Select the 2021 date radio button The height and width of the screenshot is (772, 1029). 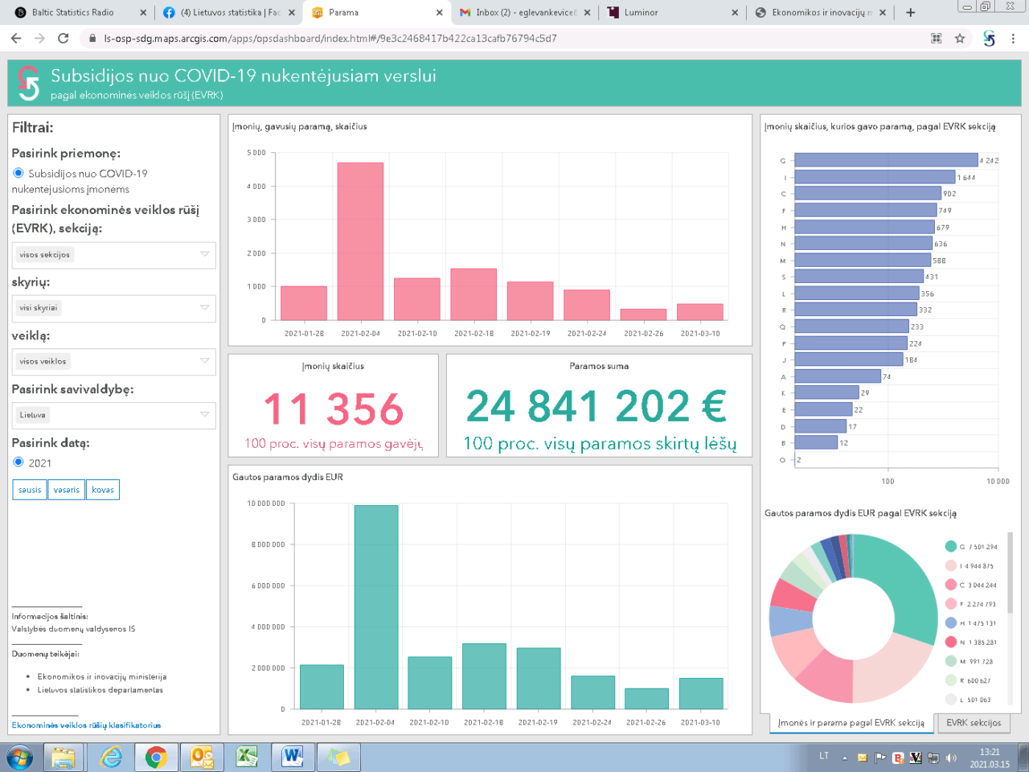[18, 462]
